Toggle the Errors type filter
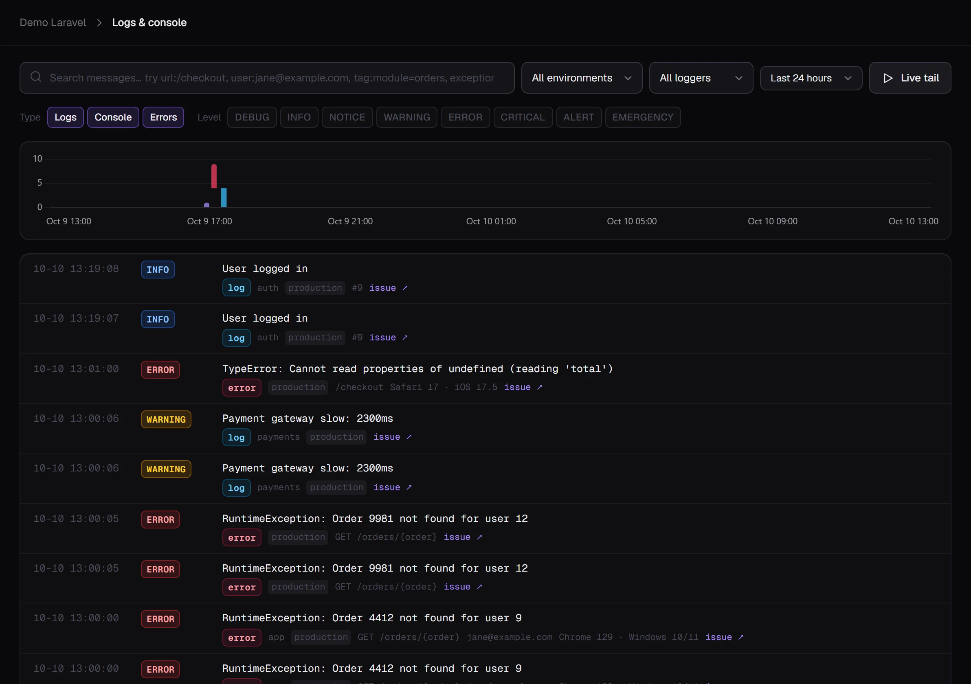Screen dimensions: 971x684 pyautogui.click(x=163, y=117)
